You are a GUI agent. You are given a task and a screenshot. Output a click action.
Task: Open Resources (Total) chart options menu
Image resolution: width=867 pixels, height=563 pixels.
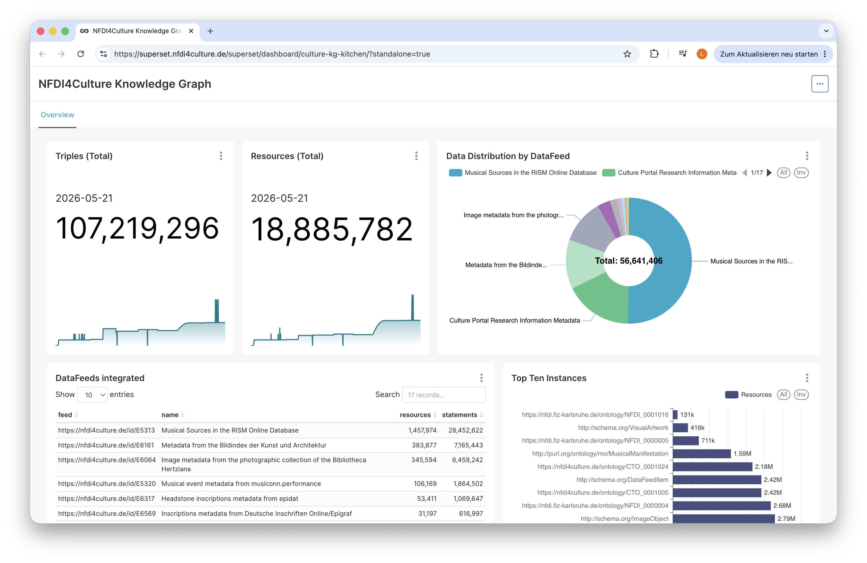pyautogui.click(x=416, y=156)
